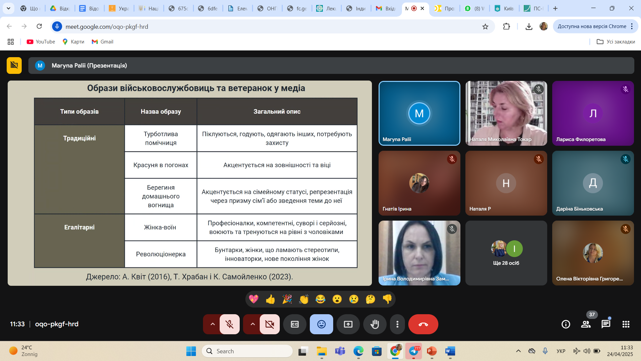The image size is (641, 361).
Task: Open the chat panel icon
Action: (606, 324)
